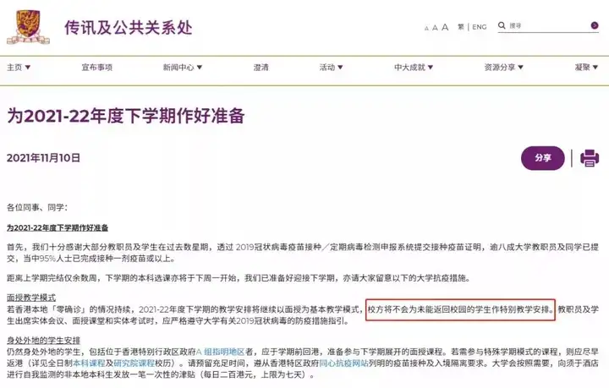Select the smallest font size A
609x388 pixels.
pos(426,28)
